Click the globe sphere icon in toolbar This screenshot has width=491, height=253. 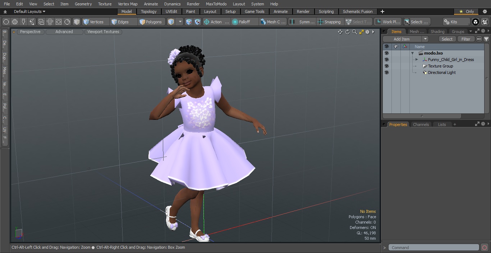15,22
